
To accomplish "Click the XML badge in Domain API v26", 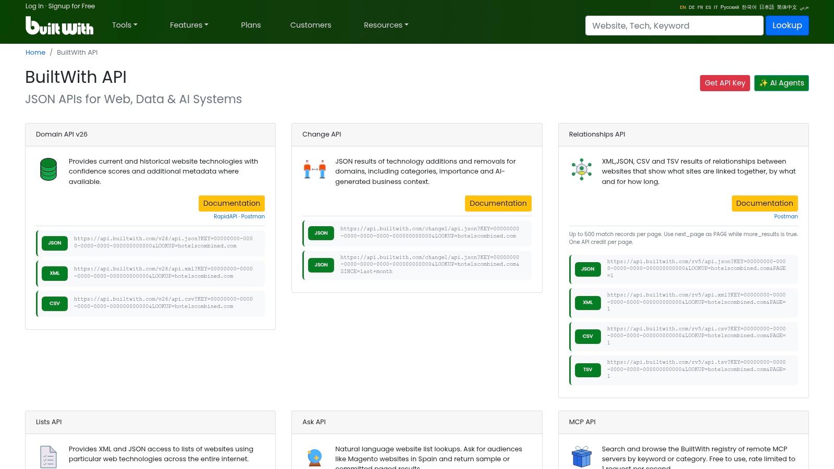I will (x=55, y=273).
